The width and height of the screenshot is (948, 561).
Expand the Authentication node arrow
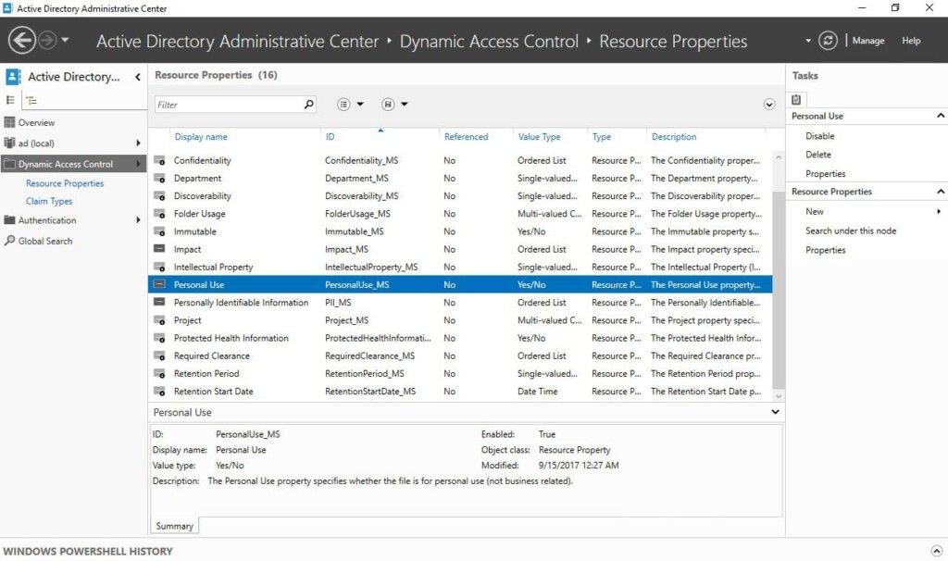138,220
